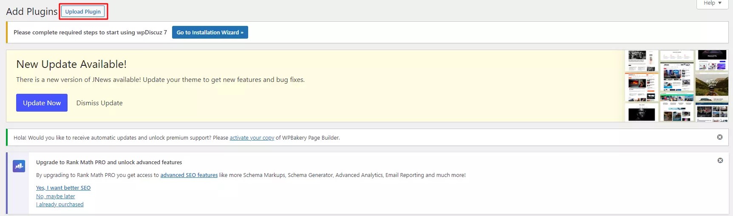Go to wpDiscuz Installation Wizard
Screen dimensions: 733x216
[x=210, y=32]
